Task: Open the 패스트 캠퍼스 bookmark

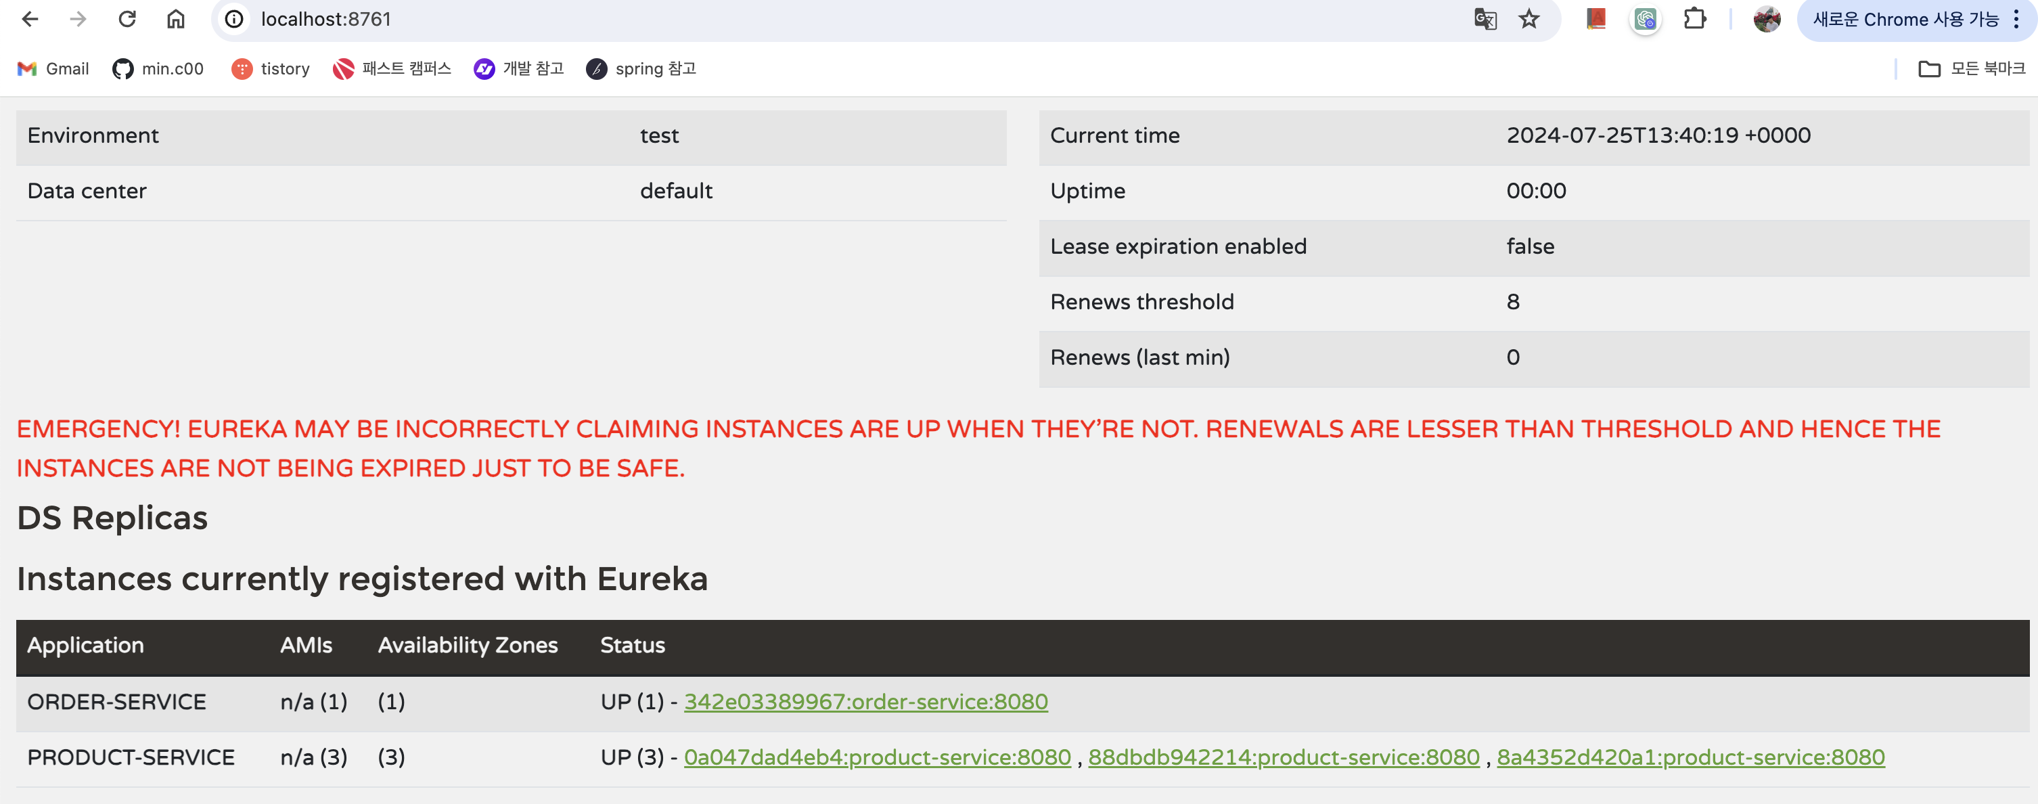Action: (x=392, y=69)
